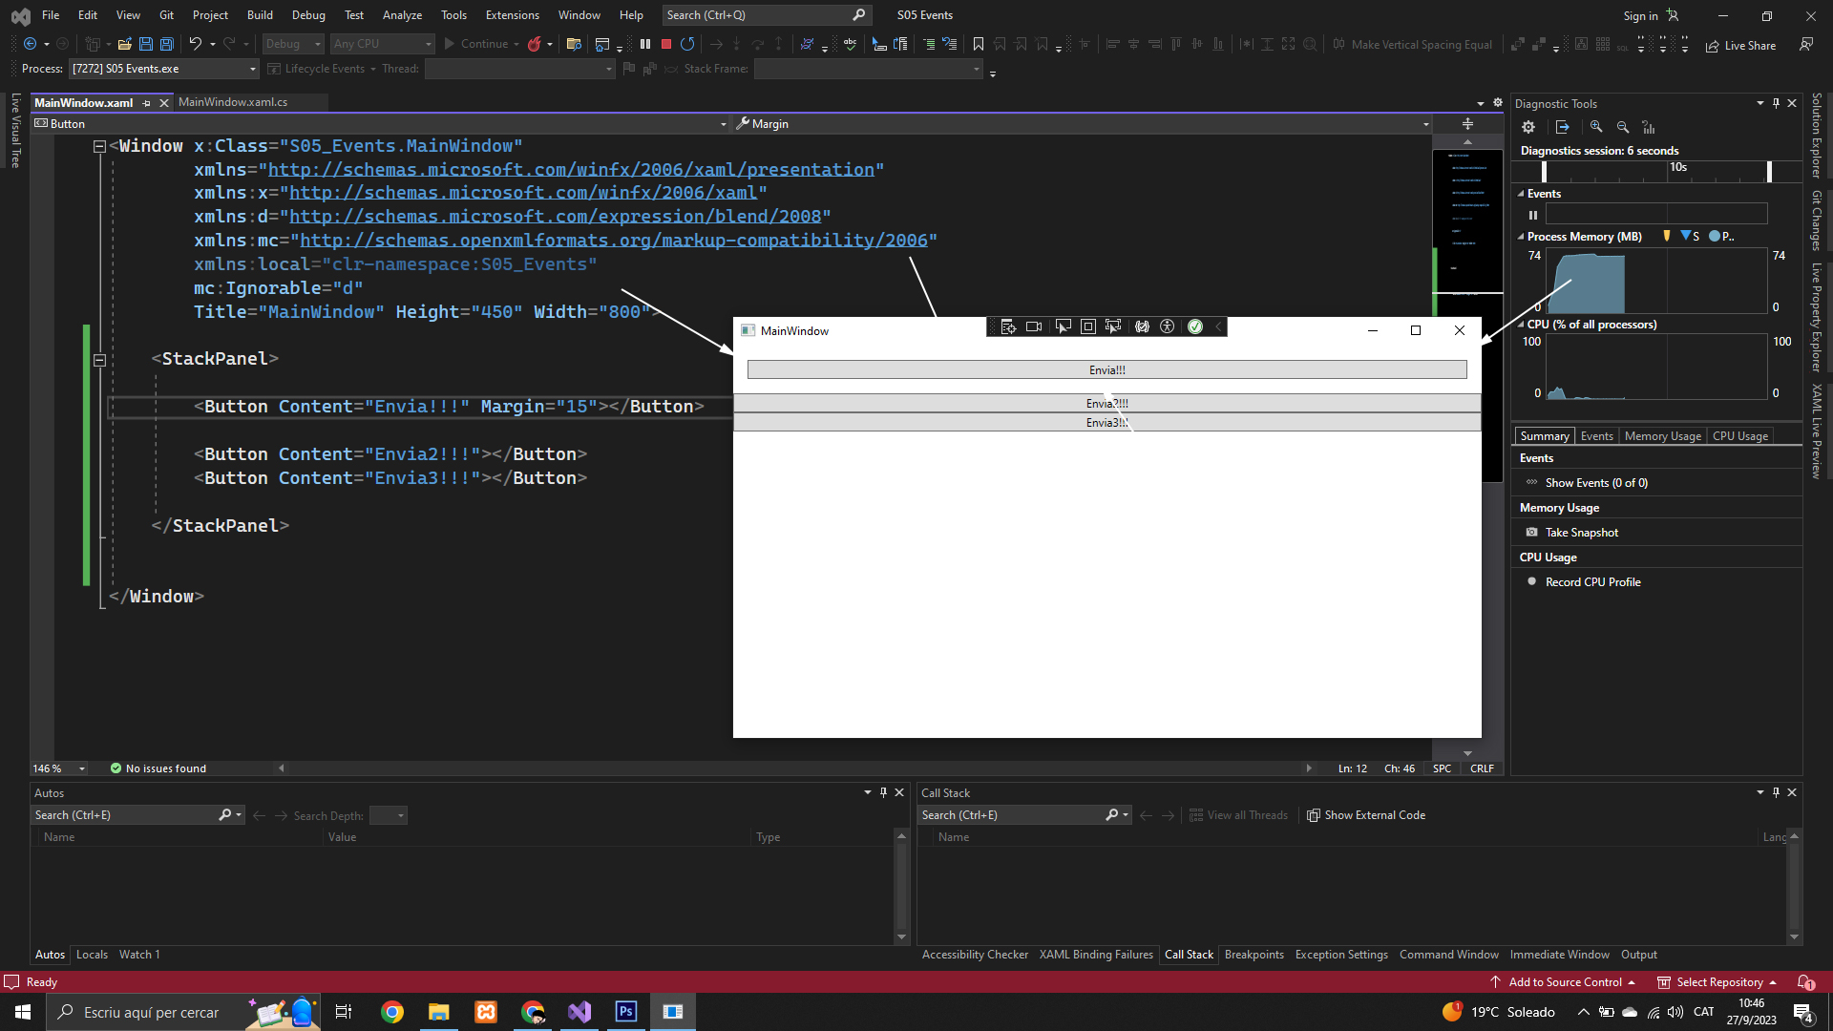Click the Stop Debugging red square icon
This screenshot has height=1031, width=1833.
point(666,44)
